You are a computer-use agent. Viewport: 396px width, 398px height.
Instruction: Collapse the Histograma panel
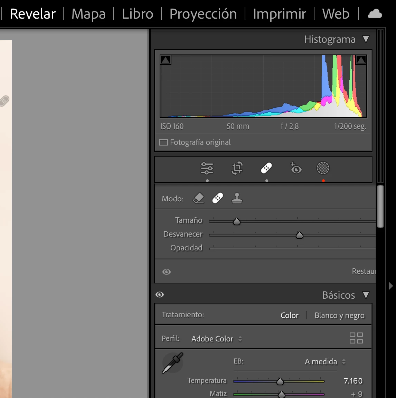366,39
